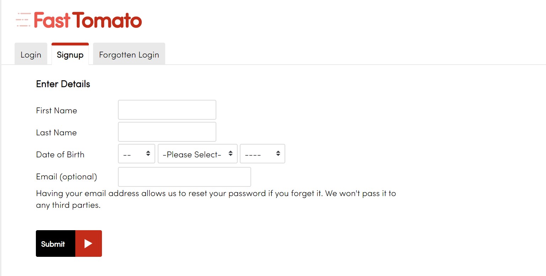Image resolution: width=546 pixels, height=276 pixels.
Task: Click the speed-lines icon beside the logo
Action: [x=23, y=20]
